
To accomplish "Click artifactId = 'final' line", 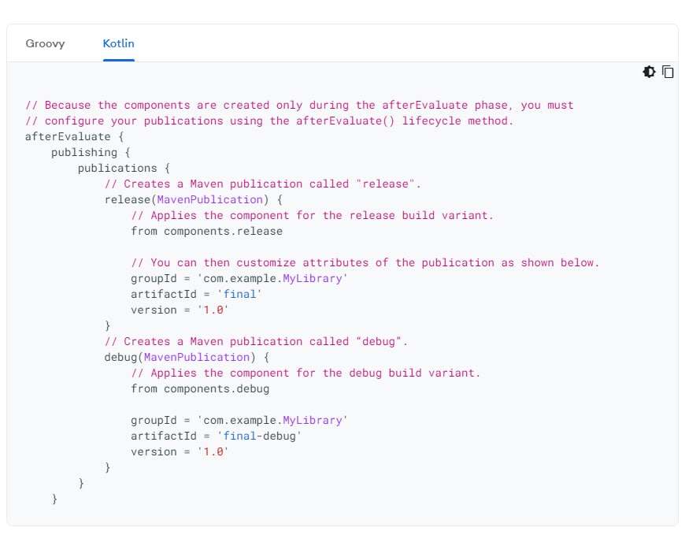I will [196, 294].
